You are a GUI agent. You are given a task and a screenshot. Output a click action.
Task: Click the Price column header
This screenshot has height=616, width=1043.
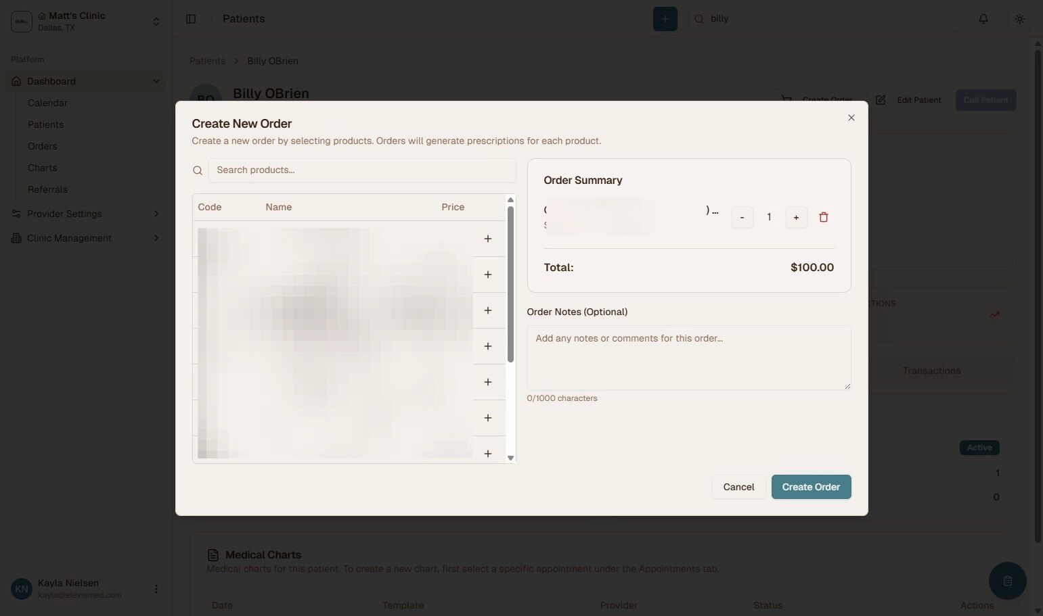click(453, 207)
